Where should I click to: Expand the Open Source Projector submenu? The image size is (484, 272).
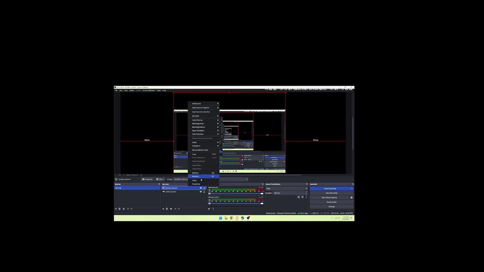pos(203,108)
